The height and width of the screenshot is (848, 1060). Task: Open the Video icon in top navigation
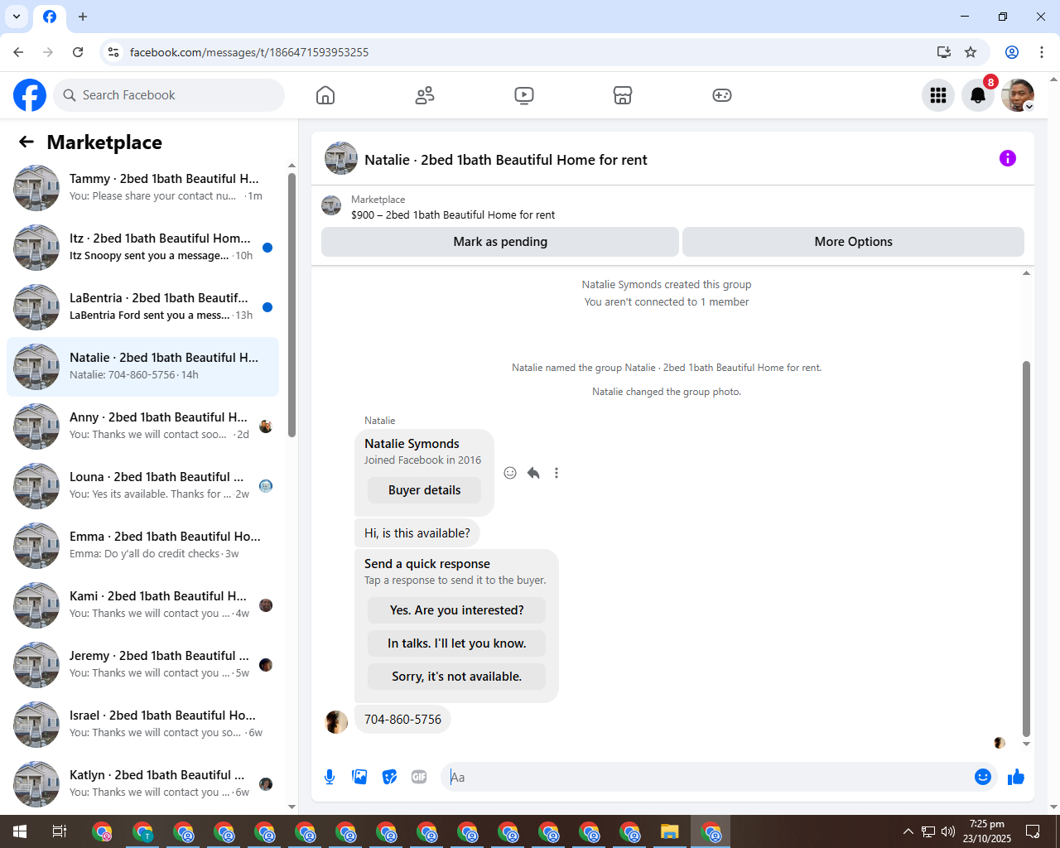(x=524, y=95)
